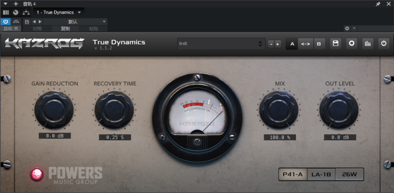Open plugin settings ring icon
This screenshot has height=193, width=394.
(352, 43)
